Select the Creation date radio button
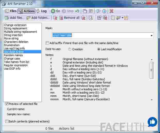The height and width of the screenshot is (133, 160). [70, 49]
